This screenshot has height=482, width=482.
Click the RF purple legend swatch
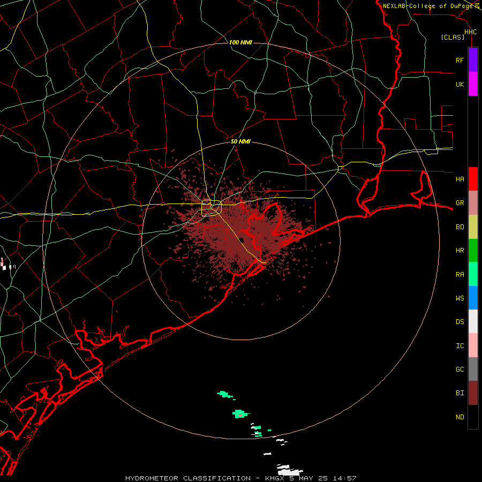pyautogui.click(x=473, y=60)
